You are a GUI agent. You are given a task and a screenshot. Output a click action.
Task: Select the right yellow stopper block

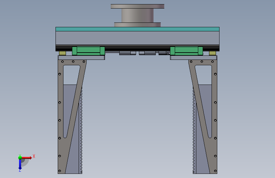pyautogui.click(x=213, y=53)
